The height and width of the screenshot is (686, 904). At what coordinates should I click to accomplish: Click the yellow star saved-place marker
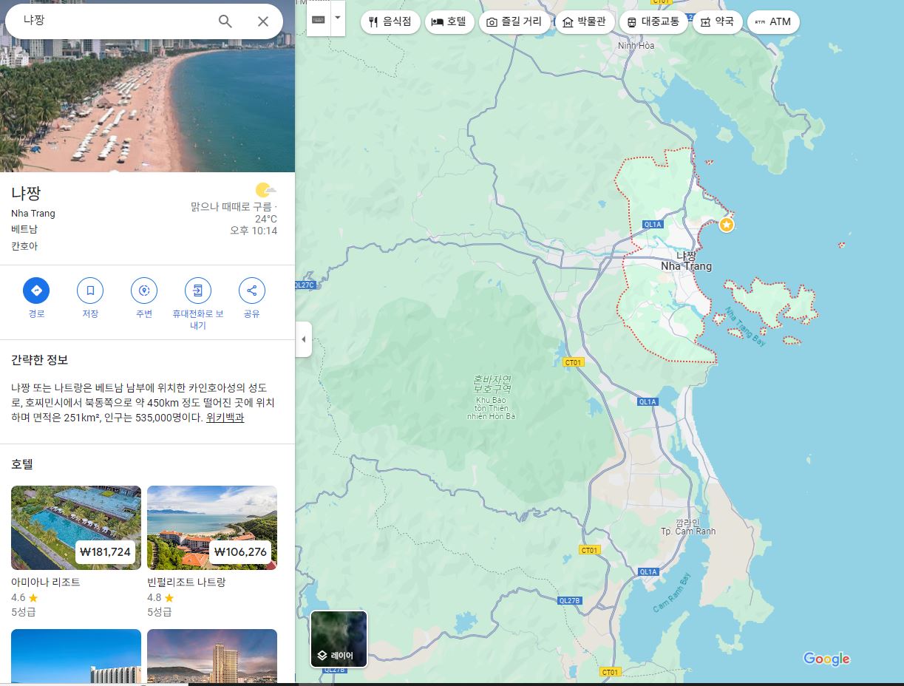point(727,224)
